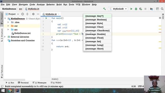The height and width of the screenshot is (93, 165).
Task: Open the Messages tool window
Action: 39,83
